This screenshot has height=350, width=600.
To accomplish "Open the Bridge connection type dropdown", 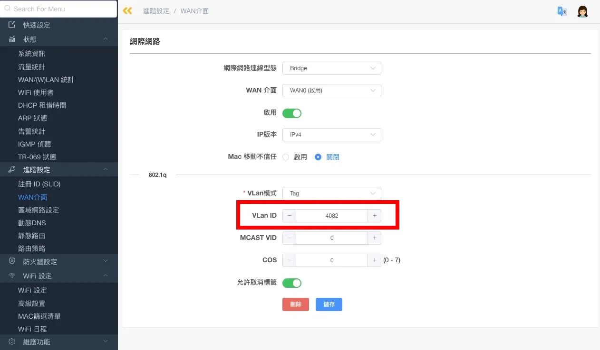I will pyautogui.click(x=331, y=68).
